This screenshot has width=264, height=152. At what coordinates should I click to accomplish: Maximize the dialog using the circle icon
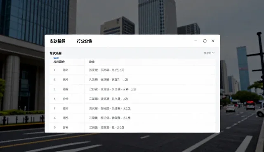click(205, 41)
